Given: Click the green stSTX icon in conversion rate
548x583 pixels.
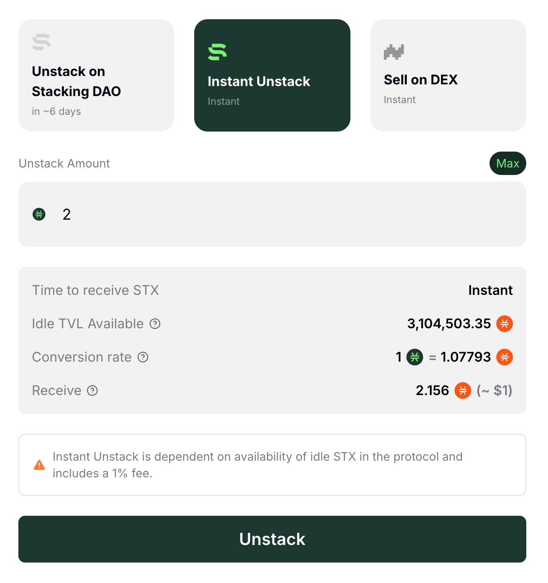Looking at the screenshot, I should (x=415, y=357).
